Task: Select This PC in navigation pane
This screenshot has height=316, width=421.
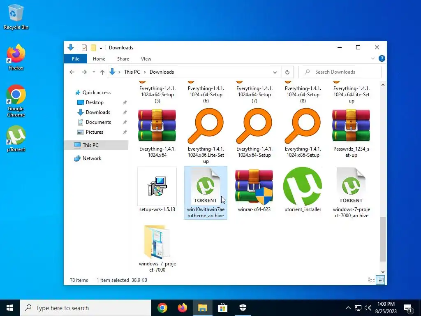Action: tap(96, 145)
